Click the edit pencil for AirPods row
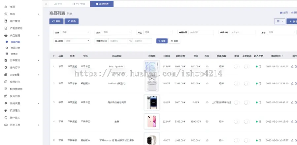297x145 pixels. click(292, 83)
